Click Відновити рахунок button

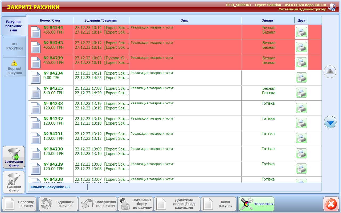tap(58, 204)
